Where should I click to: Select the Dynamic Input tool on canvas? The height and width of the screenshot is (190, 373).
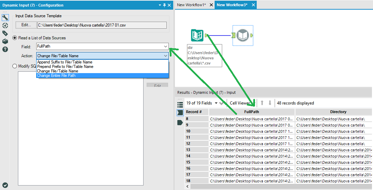pos(243,35)
